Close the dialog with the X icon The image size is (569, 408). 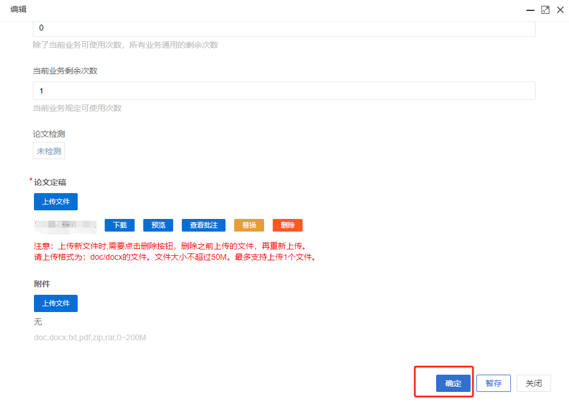[x=560, y=10]
